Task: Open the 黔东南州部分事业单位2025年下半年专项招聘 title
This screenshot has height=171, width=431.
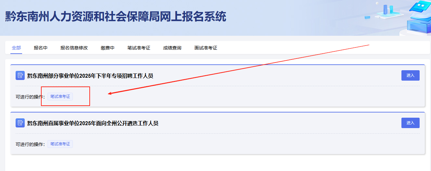Action: pyautogui.click(x=90, y=76)
